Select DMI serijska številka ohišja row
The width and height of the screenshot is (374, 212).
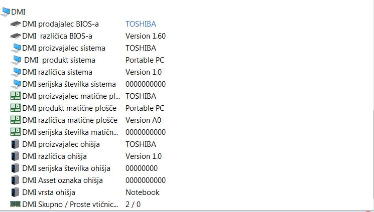(88, 168)
